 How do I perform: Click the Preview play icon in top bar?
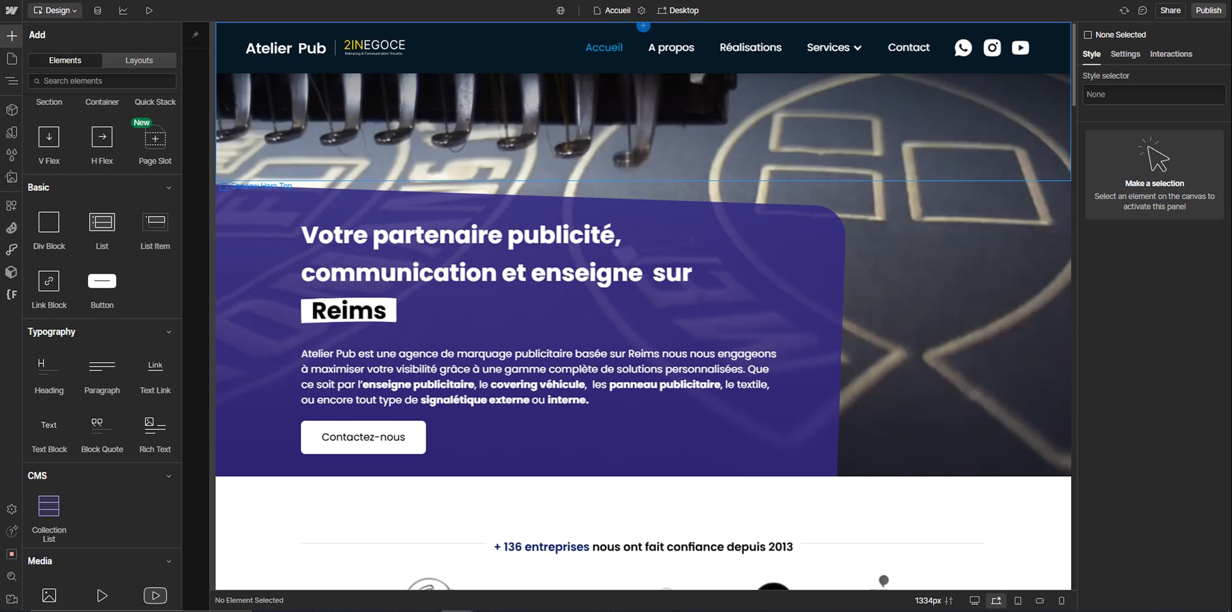coord(149,10)
